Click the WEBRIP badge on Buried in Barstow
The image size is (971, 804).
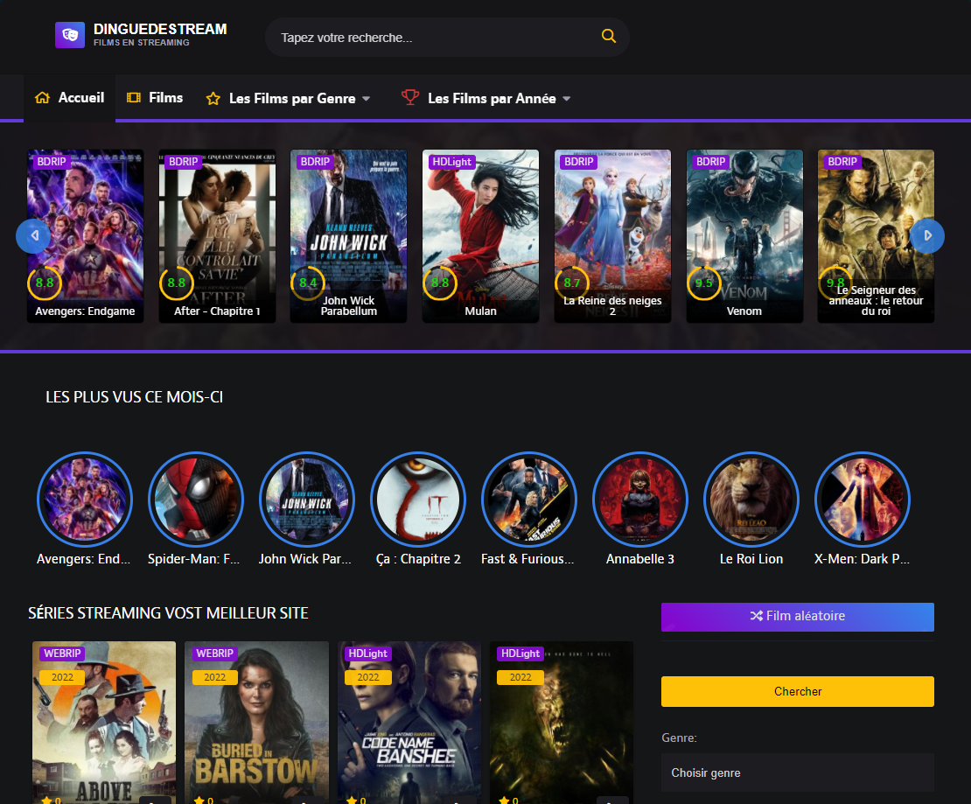[214, 654]
